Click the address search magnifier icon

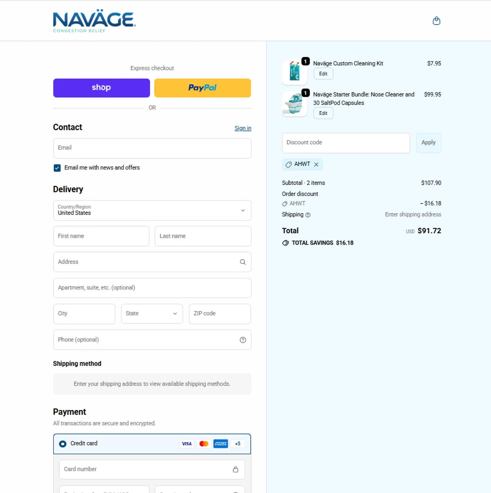[243, 262]
